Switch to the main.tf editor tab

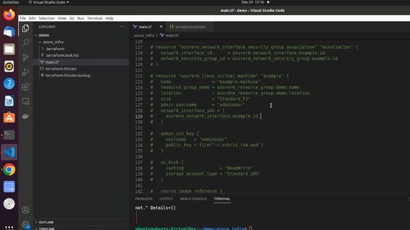(145, 27)
